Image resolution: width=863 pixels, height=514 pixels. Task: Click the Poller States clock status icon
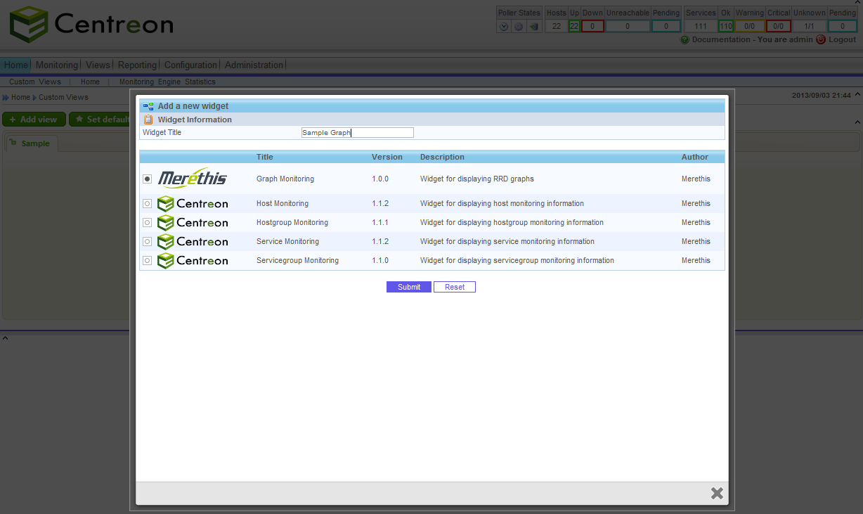click(x=504, y=26)
